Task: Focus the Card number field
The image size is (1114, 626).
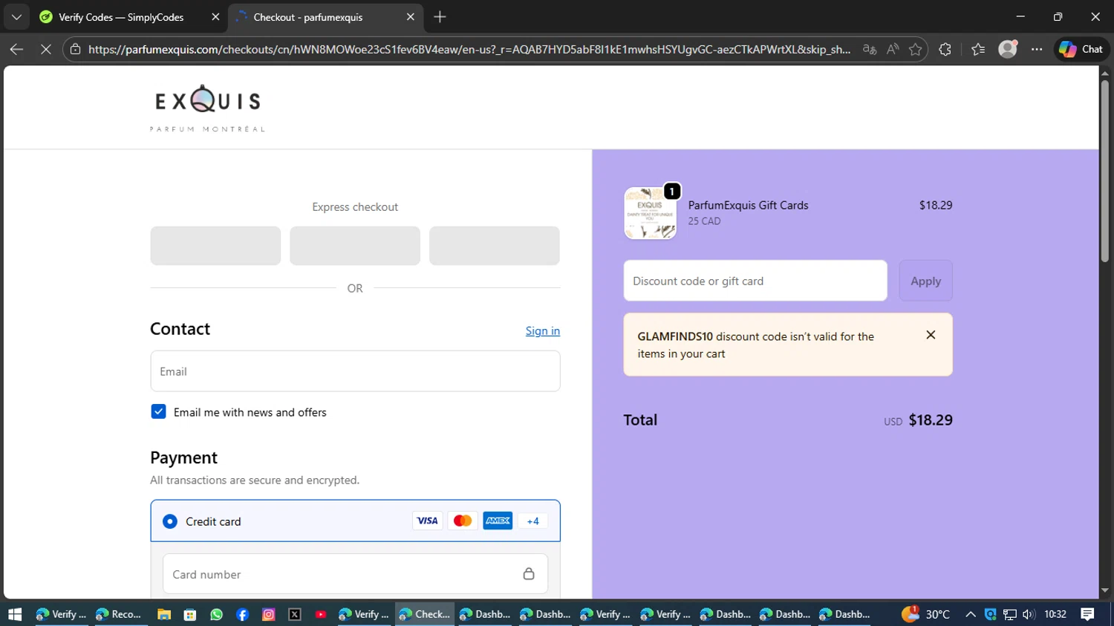Action: coord(355,574)
